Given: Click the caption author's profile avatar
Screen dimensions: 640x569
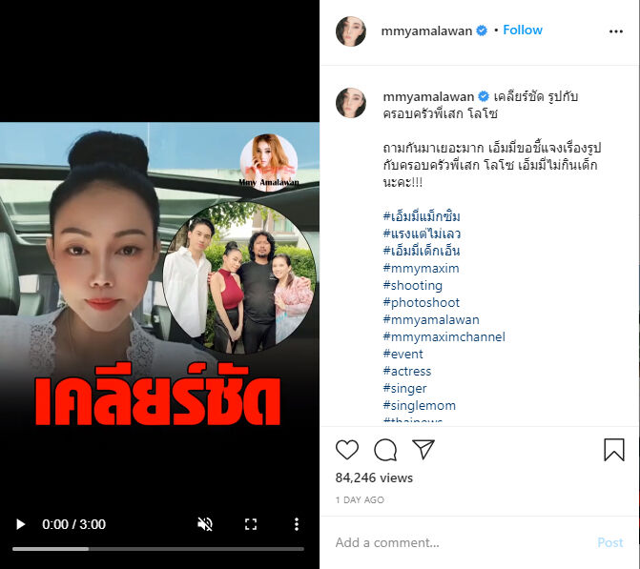Looking at the screenshot, I should (x=351, y=102).
